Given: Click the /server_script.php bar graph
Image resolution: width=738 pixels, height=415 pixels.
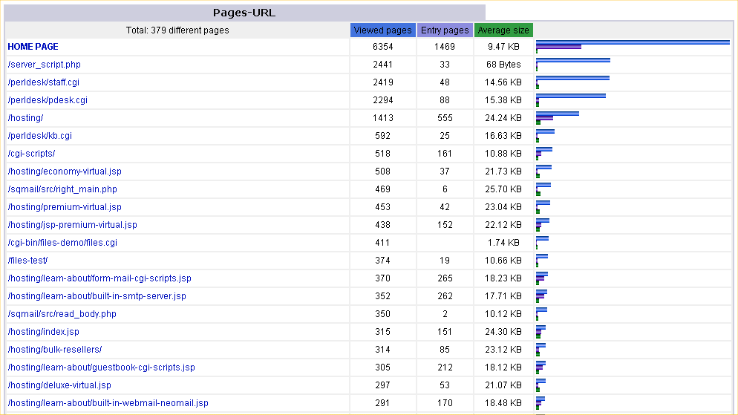Looking at the screenshot, I should 572,65.
